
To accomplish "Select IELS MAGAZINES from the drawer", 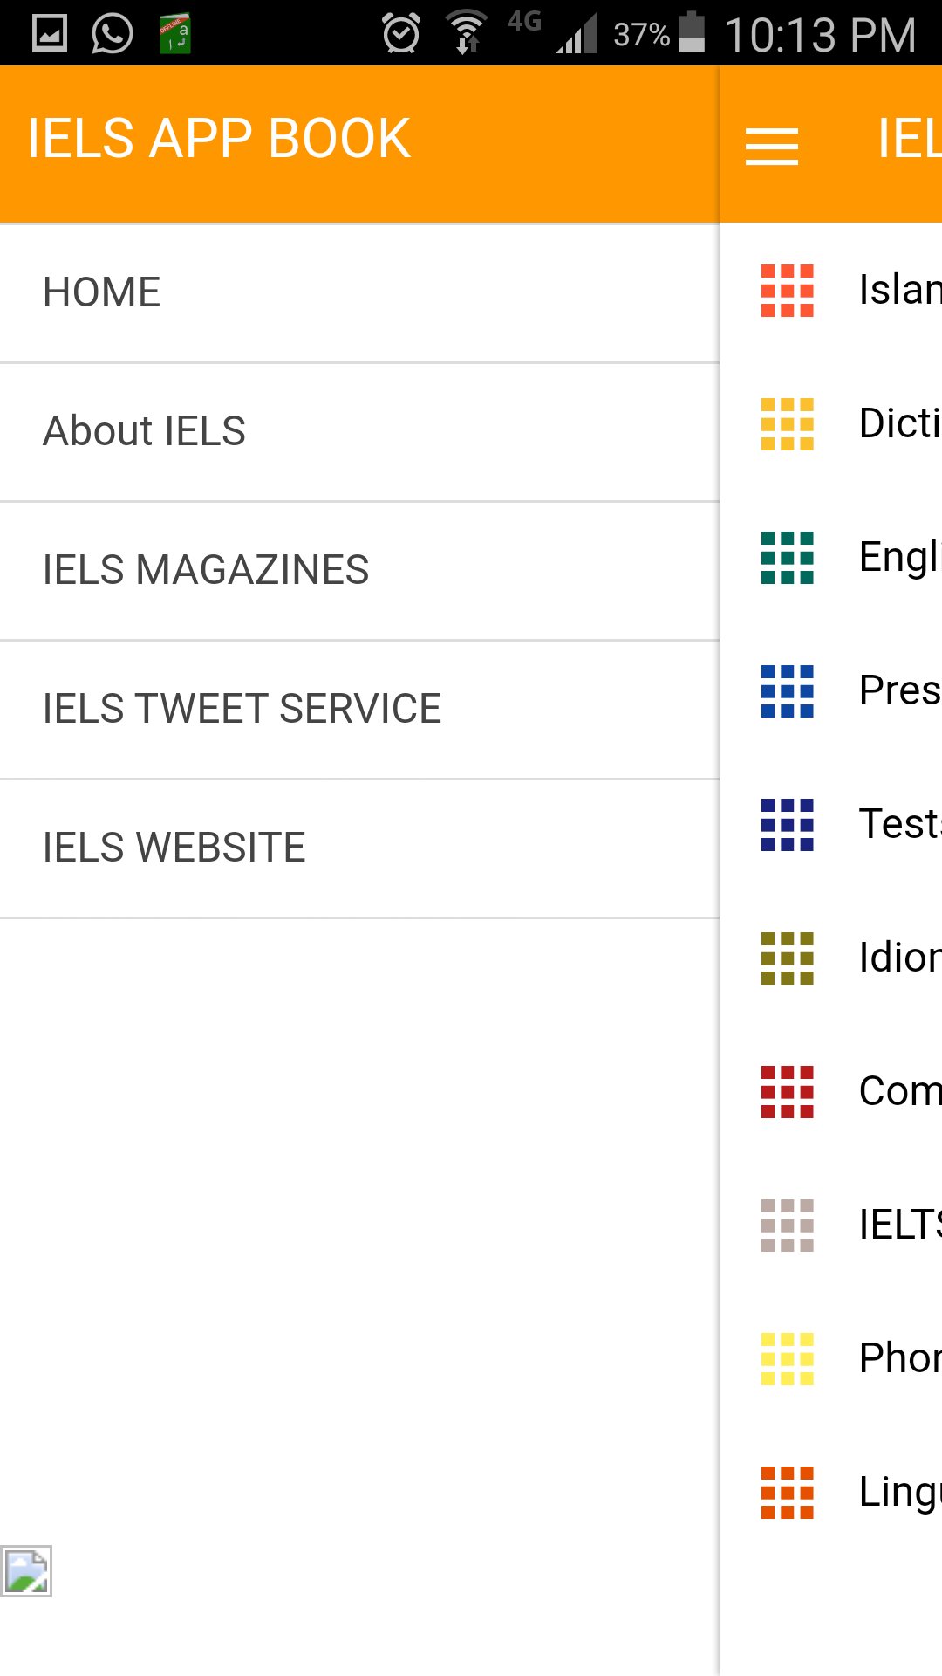I will 206,570.
